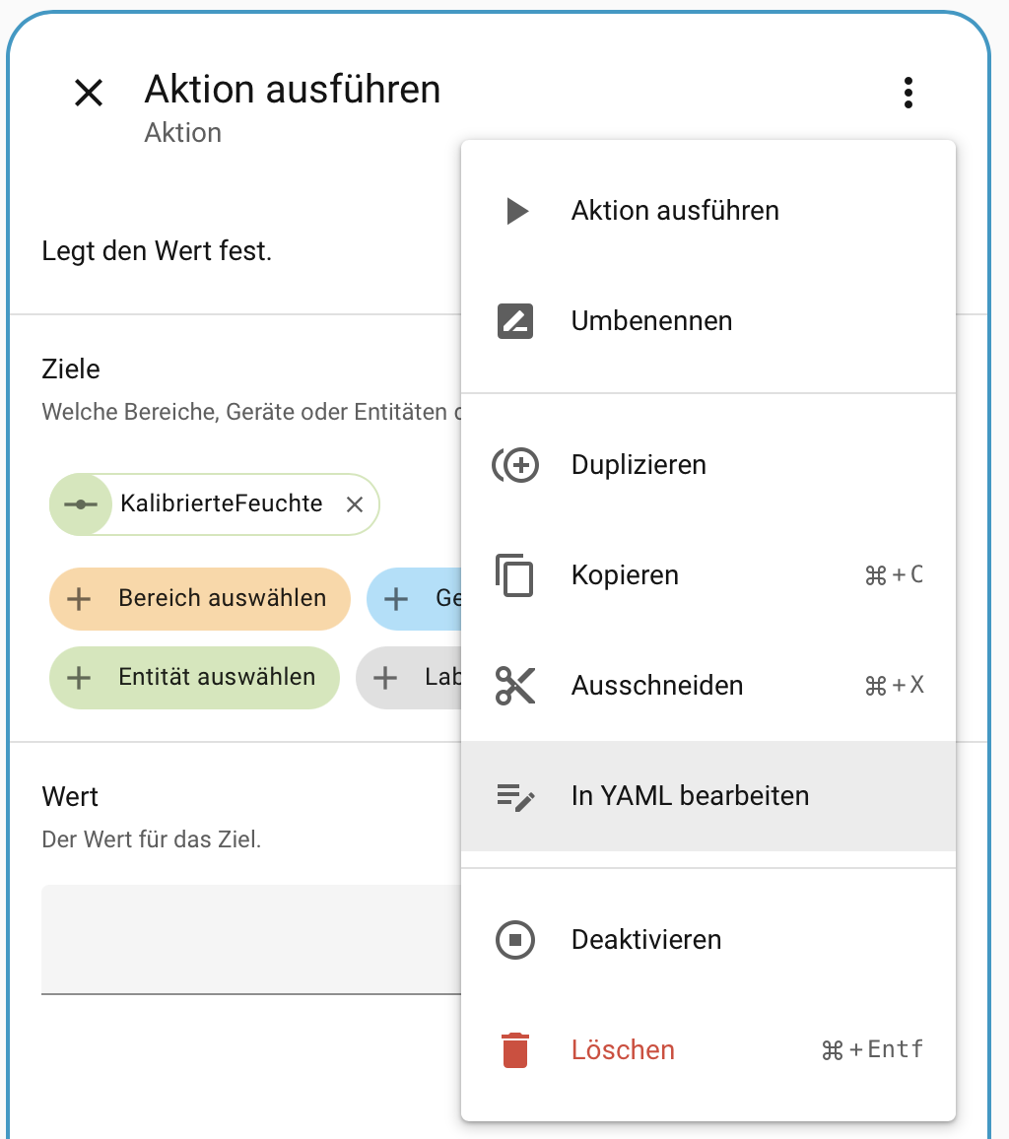This screenshot has height=1139, width=1009.
Task: Click the stop-circle Deaktivieren icon
Action: 515,940
